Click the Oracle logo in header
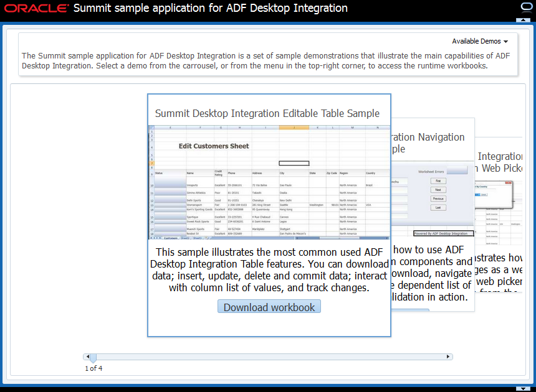 (36, 8)
